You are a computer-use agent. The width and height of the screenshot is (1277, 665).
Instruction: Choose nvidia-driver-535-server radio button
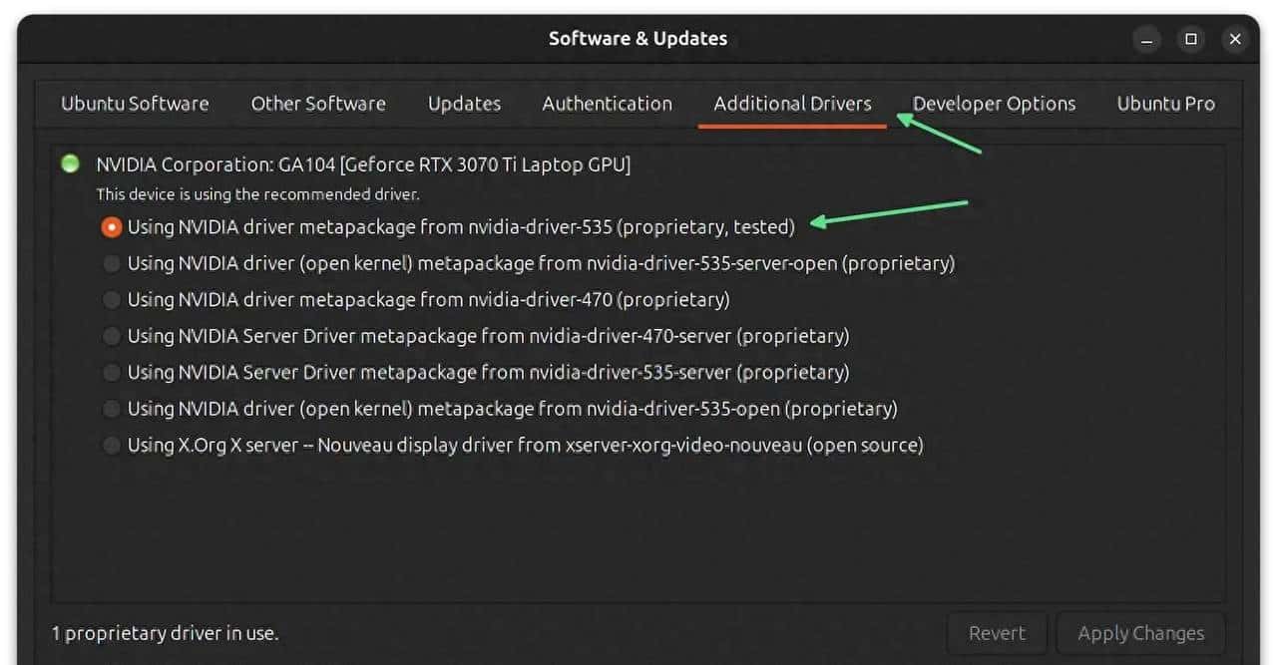click(x=112, y=373)
